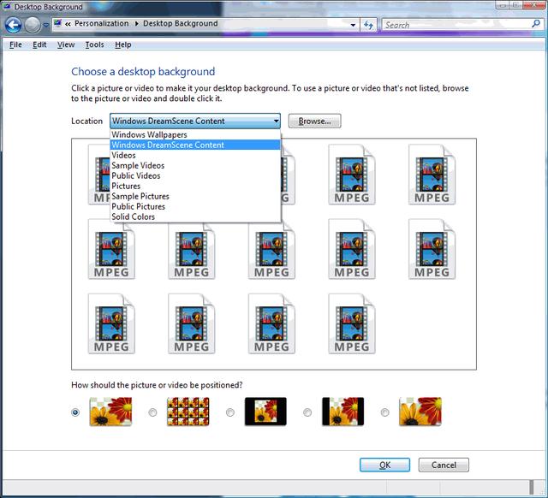548x498 pixels.
Task: Select Solid Colors in the location list
Action: pyautogui.click(x=195, y=216)
